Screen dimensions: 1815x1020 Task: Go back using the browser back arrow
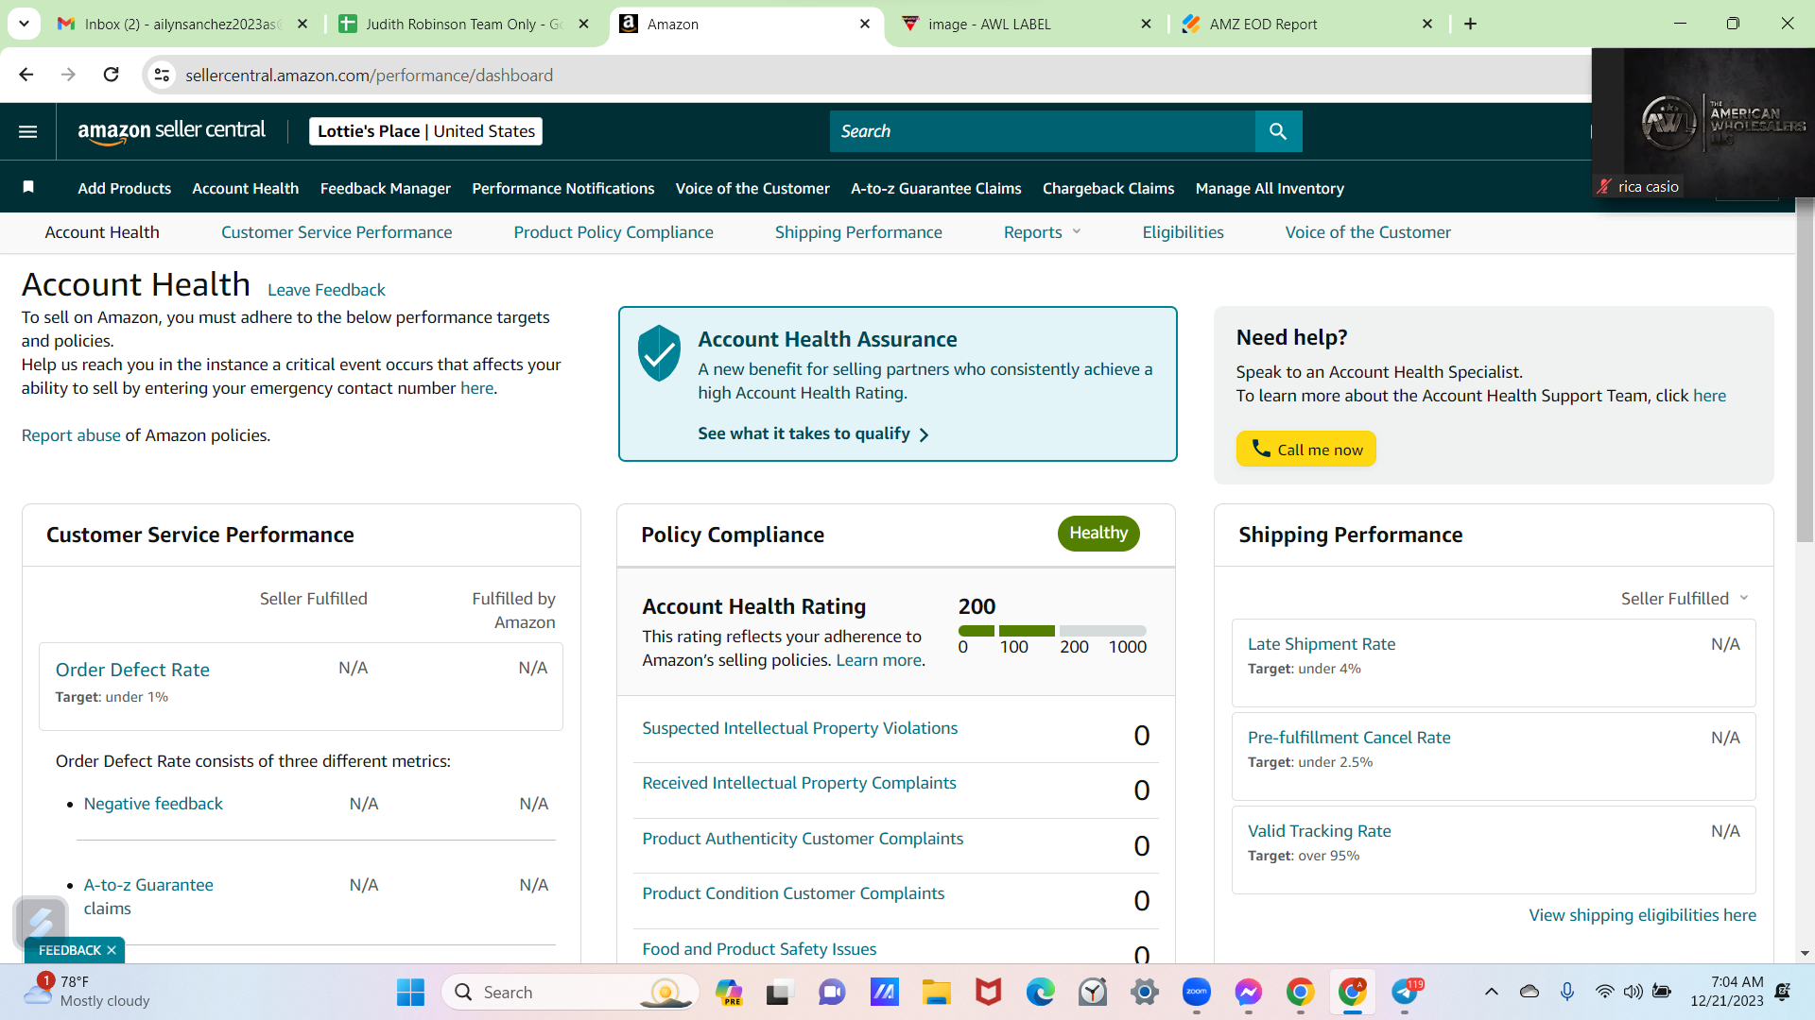(x=26, y=75)
